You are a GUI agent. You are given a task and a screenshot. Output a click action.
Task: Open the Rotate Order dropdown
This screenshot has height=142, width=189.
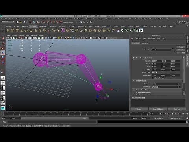[x=155, y=73]
